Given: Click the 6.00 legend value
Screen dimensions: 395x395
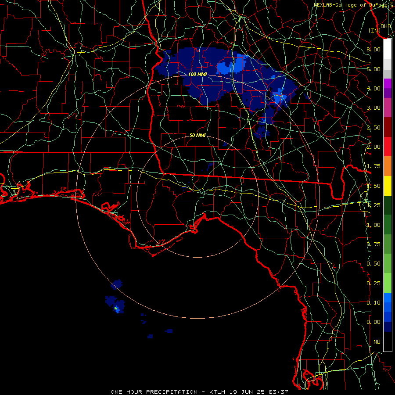Looking at the screenshot, I should 373,69.
